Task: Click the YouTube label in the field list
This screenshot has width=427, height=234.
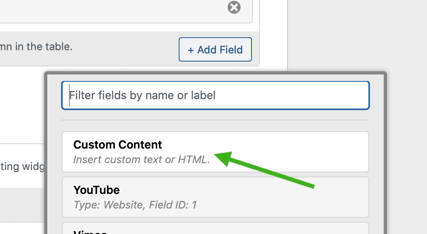Action: point(96,190)
